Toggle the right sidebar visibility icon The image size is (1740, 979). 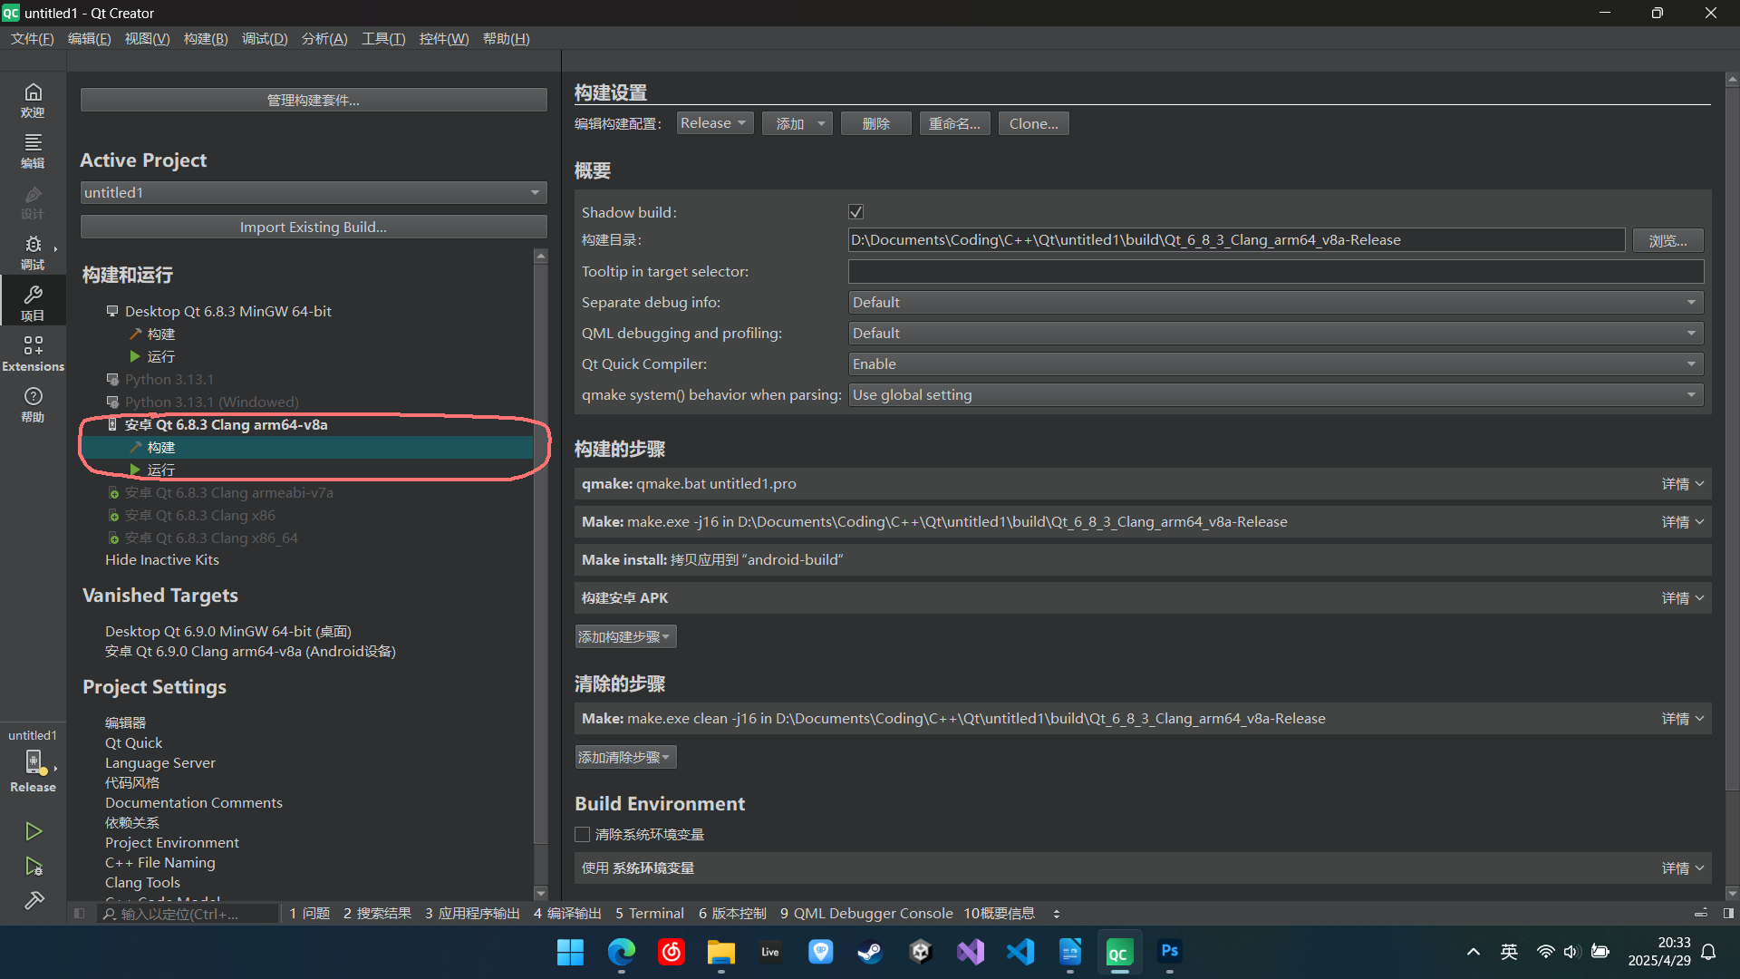tap(1728, 914)
